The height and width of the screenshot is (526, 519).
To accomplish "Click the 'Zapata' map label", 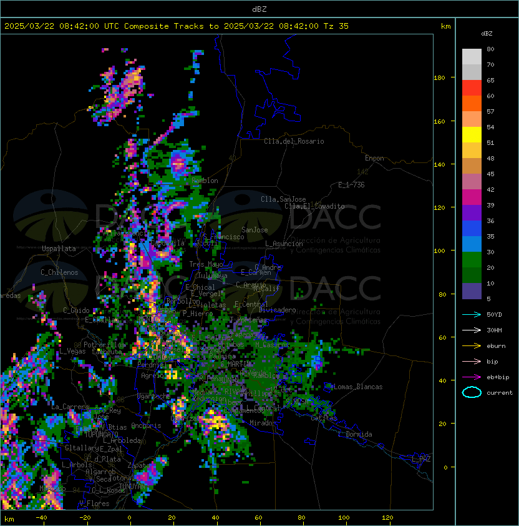I will click(x=138, y=465).
